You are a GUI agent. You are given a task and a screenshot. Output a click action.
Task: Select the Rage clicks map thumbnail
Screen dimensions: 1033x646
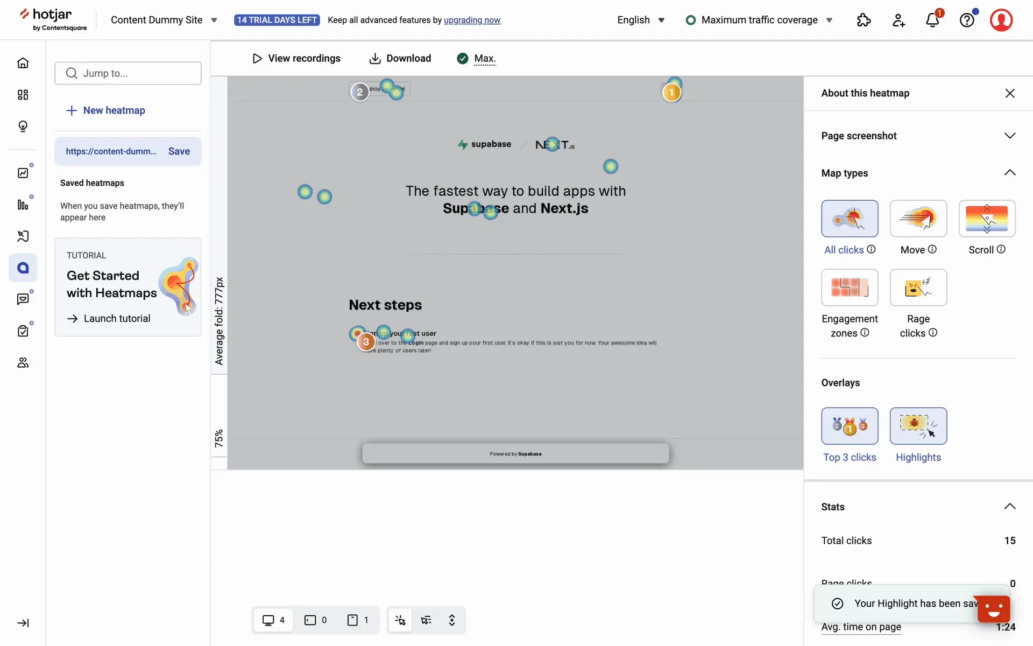click(x=918, y=287)
